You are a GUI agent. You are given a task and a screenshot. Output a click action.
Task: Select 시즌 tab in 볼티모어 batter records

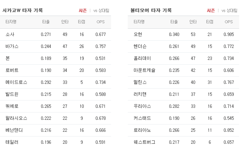coord(211,11)
